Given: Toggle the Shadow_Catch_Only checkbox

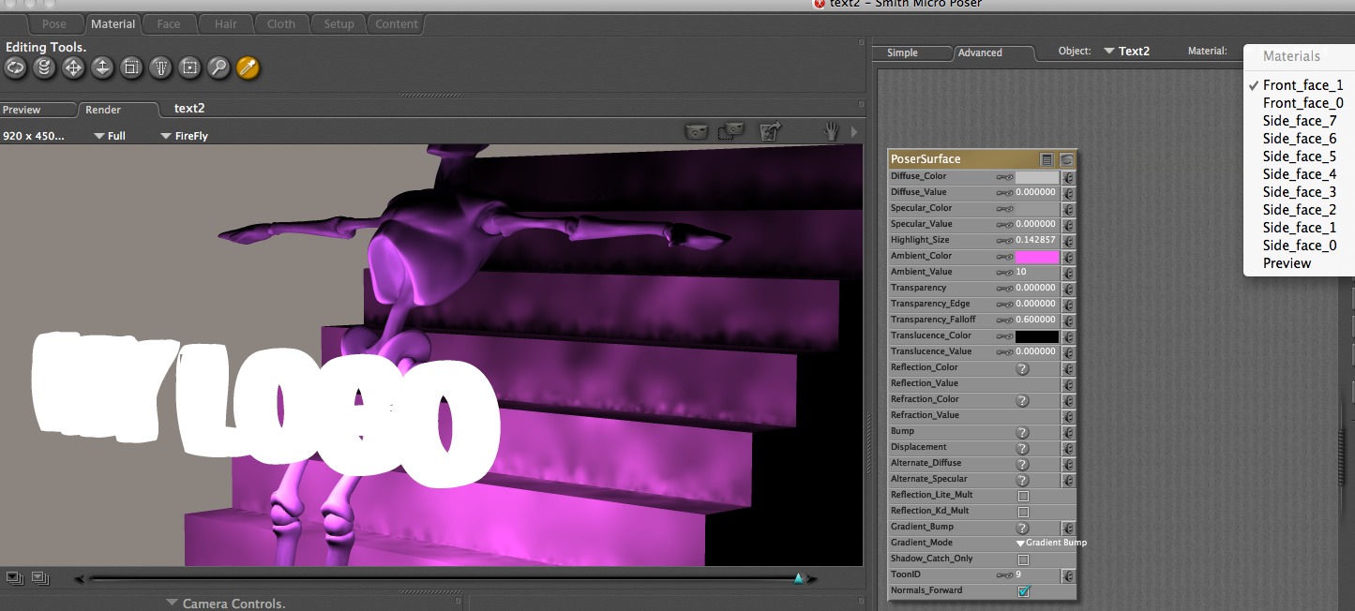Looking at the screenshot, I should click(x=1023, y=559).
